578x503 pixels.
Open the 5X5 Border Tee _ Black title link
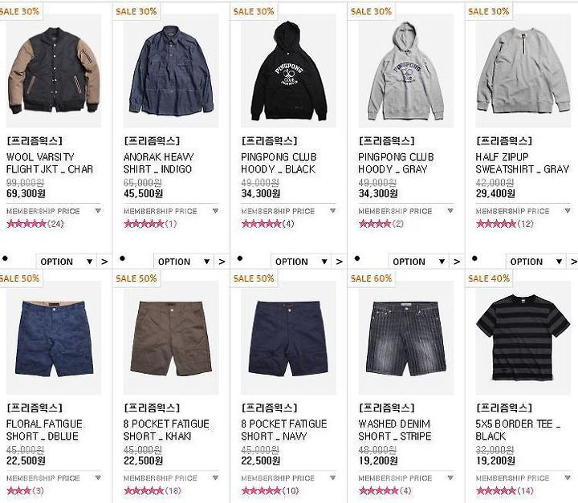coord(519,430)
